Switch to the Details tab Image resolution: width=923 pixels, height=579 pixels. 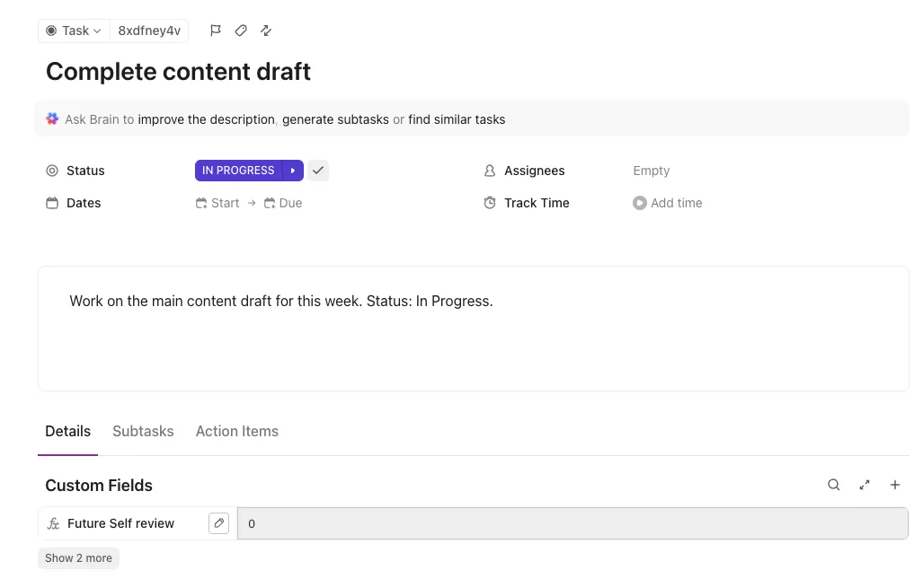67,432
